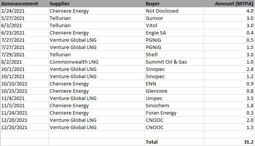
Task: Click the Summit Oil & Gas cell
Action: 174,62
